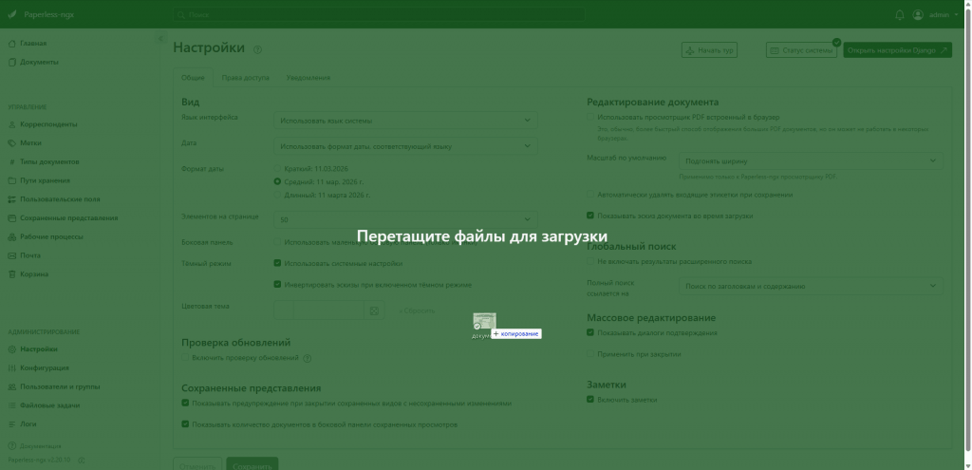Click the house icon for Главная
Screen dimensions: 972x470
[11, 44]
